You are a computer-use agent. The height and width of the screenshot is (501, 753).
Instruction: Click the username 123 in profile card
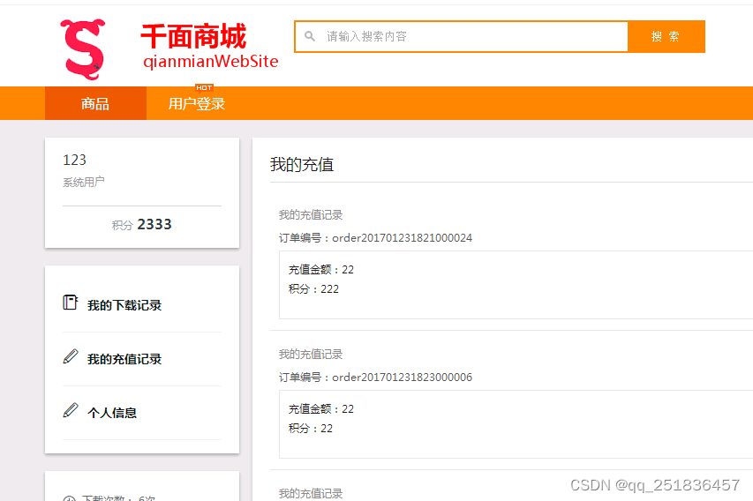[x=74, y=160]
